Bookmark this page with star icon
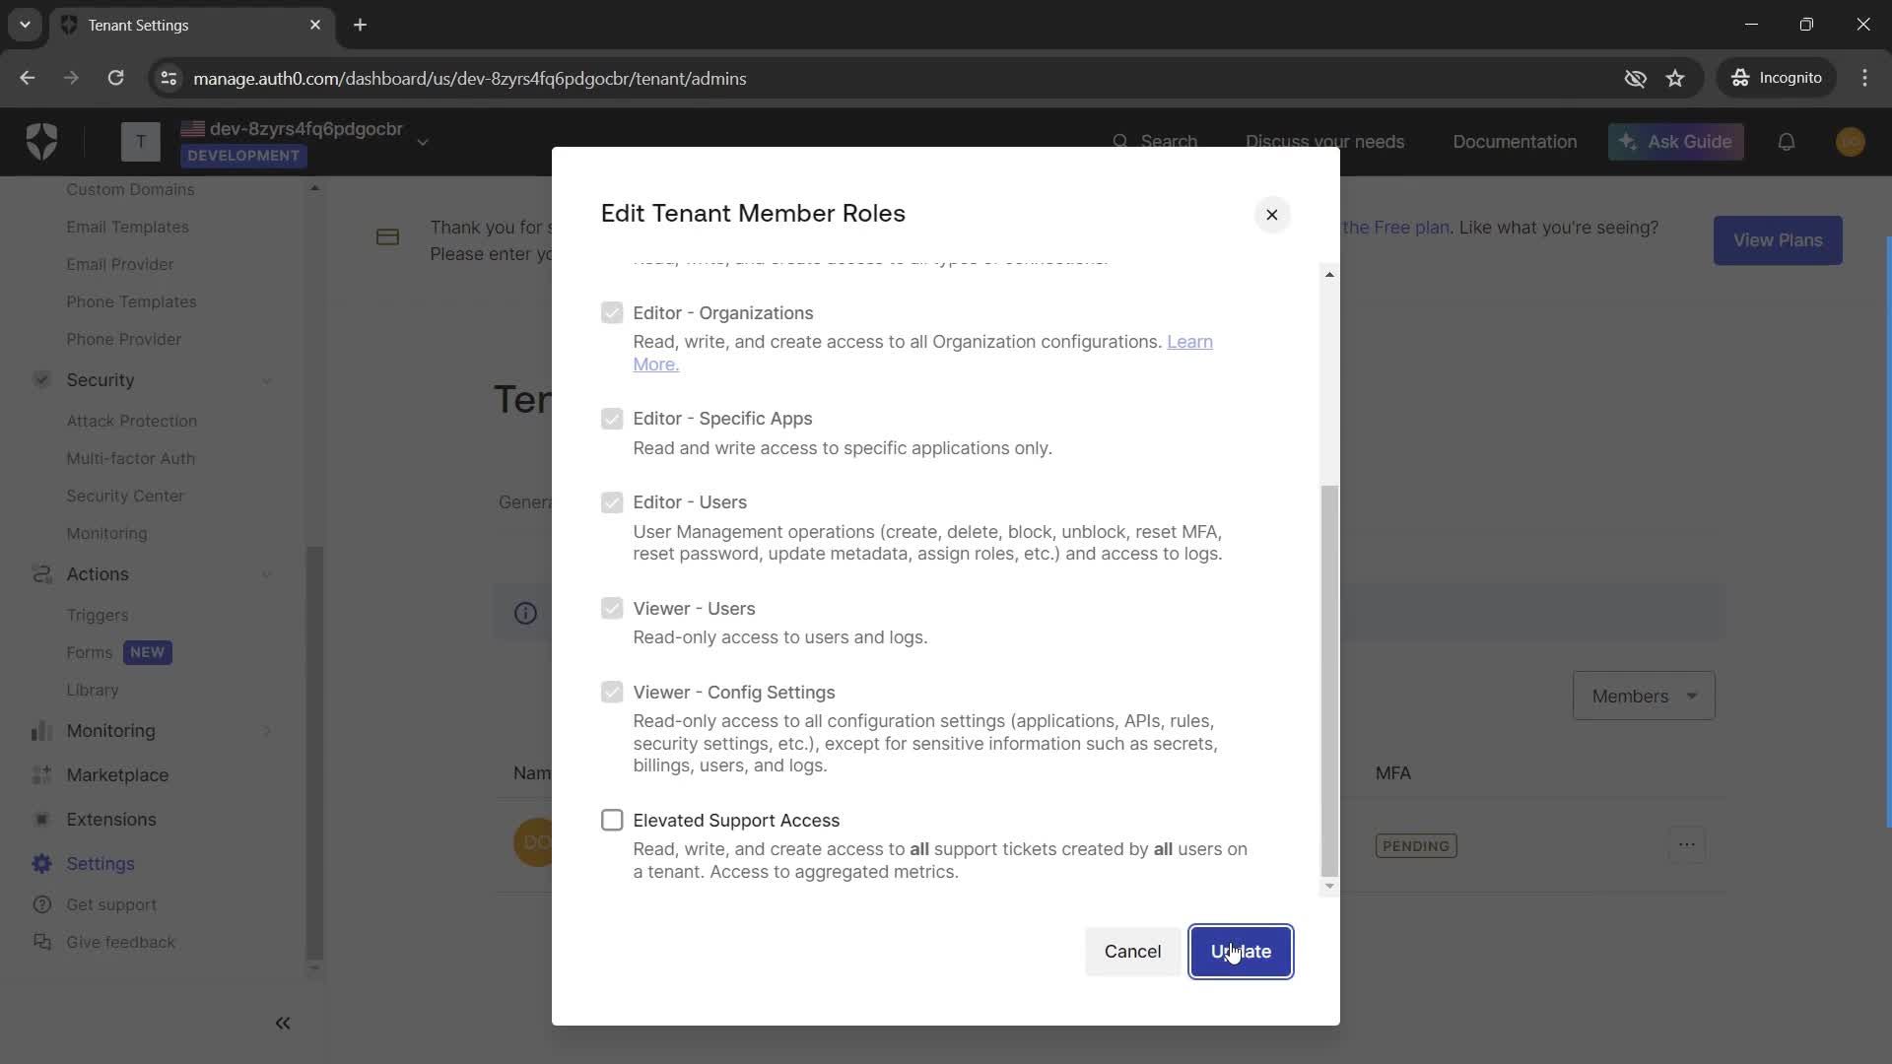 pyautogui.click(x=1675, y=78)
